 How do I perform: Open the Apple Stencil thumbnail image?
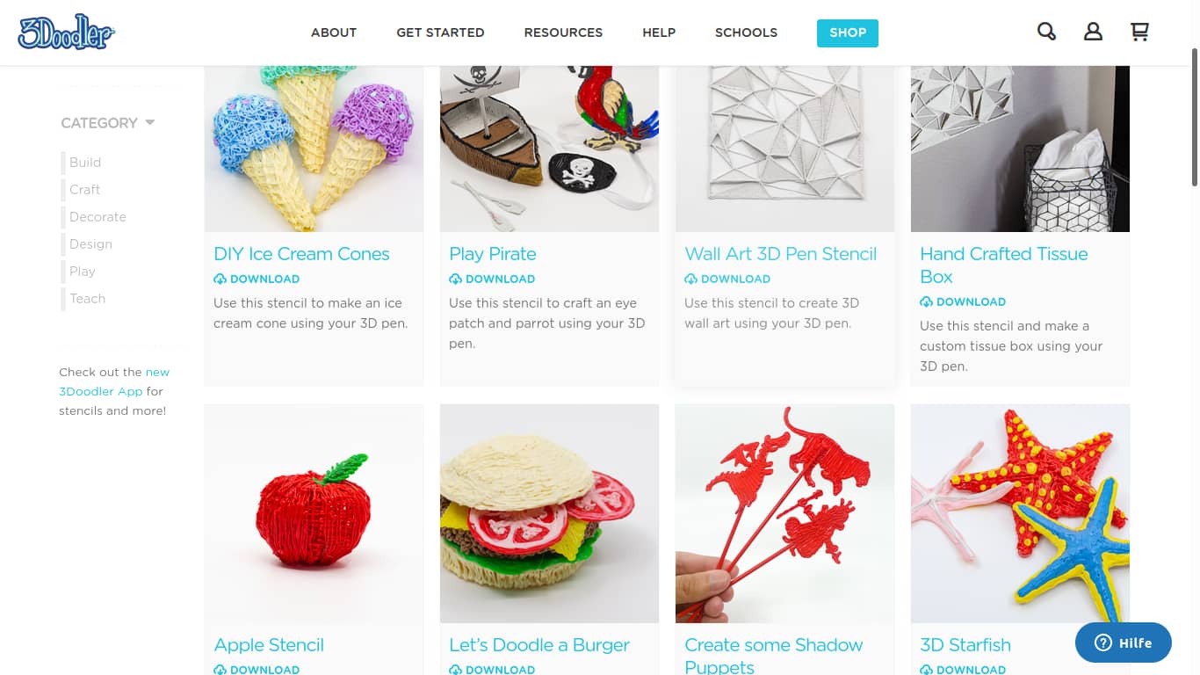coord(314,513)
